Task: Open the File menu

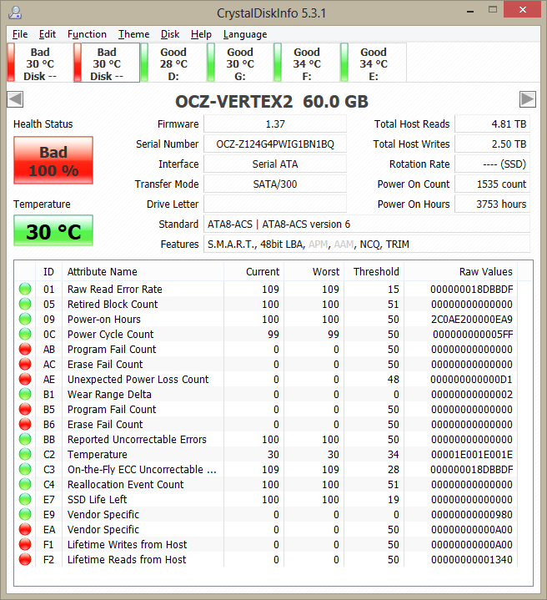Action: tap(20, 34)
